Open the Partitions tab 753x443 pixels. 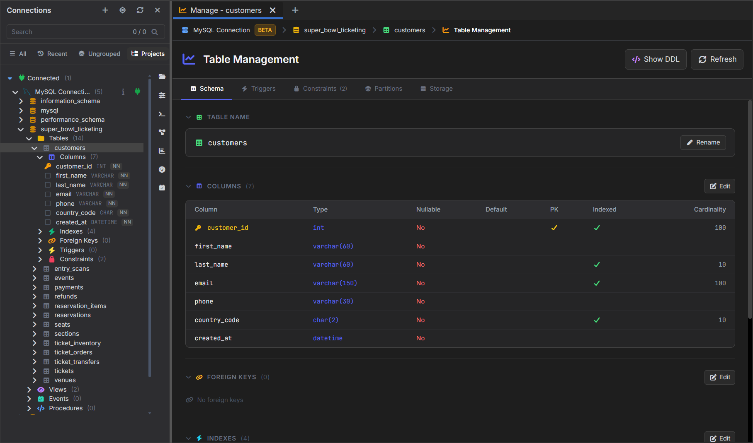click(x=384, y=89)
